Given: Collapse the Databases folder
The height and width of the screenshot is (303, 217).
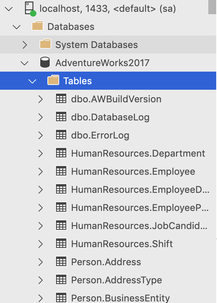Looking at the screenshot, I should [17, 27].
